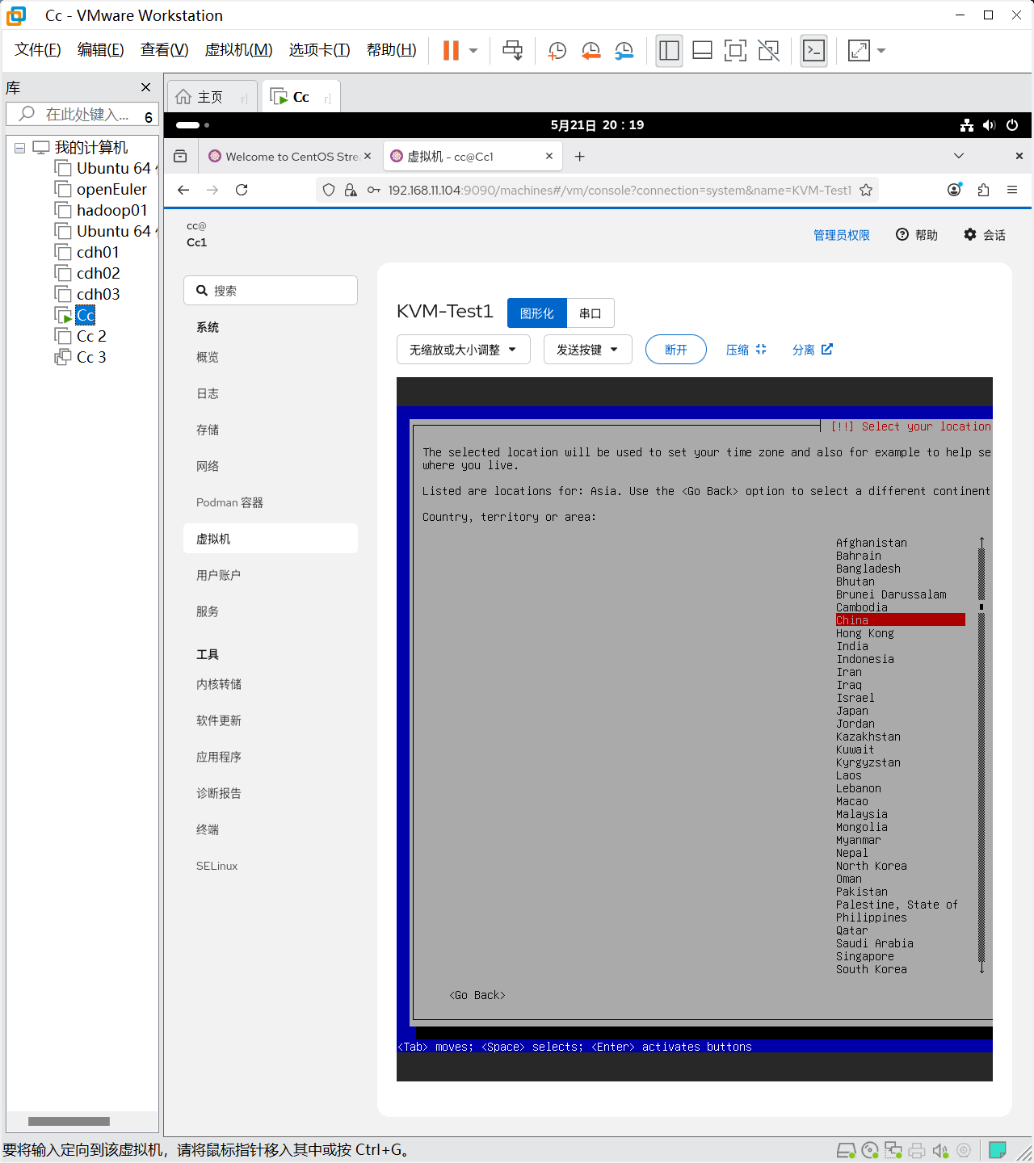The height and width of the screenshot is (1163, 1034).
Task: Toggle the library sidebar view icon
Action: [669, 50]
